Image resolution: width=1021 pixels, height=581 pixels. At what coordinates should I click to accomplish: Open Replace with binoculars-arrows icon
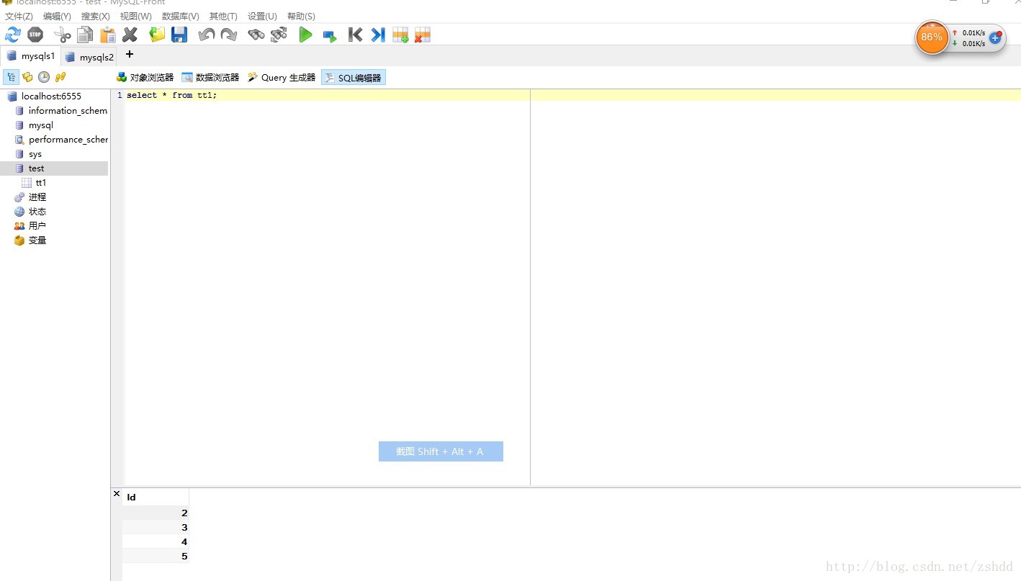pos(279,35)
